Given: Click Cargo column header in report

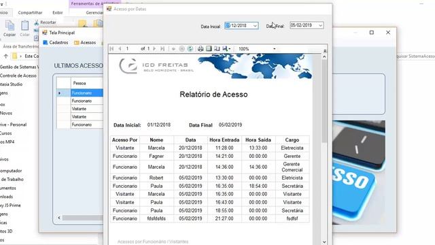Looking at the screenshot, I should pyautogui.click(x=292, y=140).
